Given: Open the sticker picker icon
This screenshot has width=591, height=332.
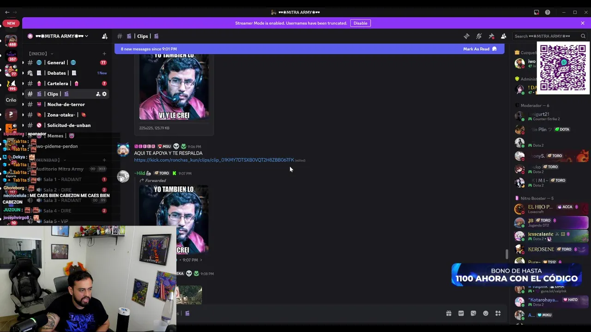Looking at the screenshot, I should 473,314.
